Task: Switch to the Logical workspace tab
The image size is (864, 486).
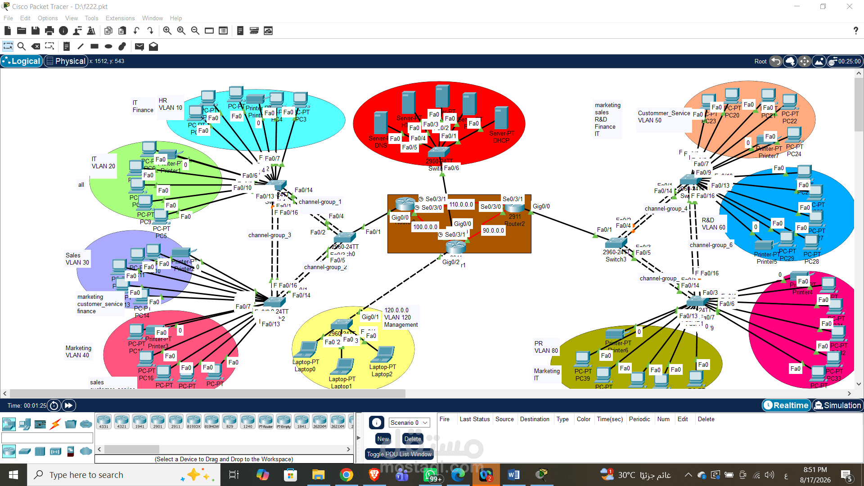Action: click(x=22, y=61)
